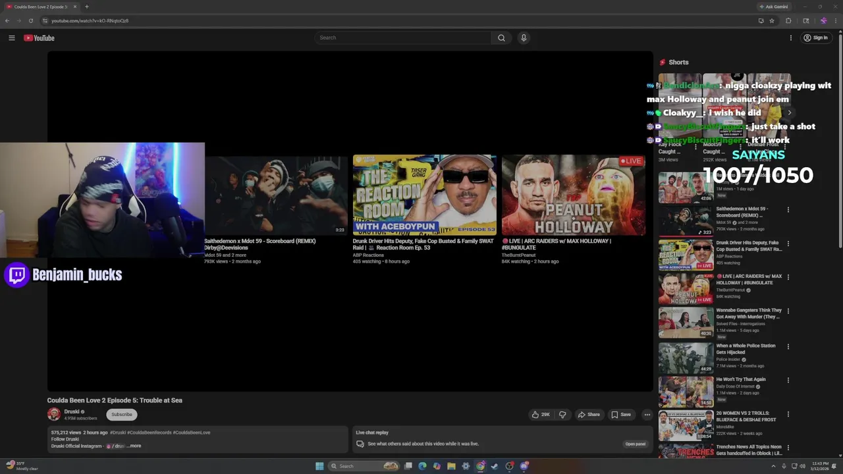
Task: Click the Sign in button
Action: click(815, 38)
